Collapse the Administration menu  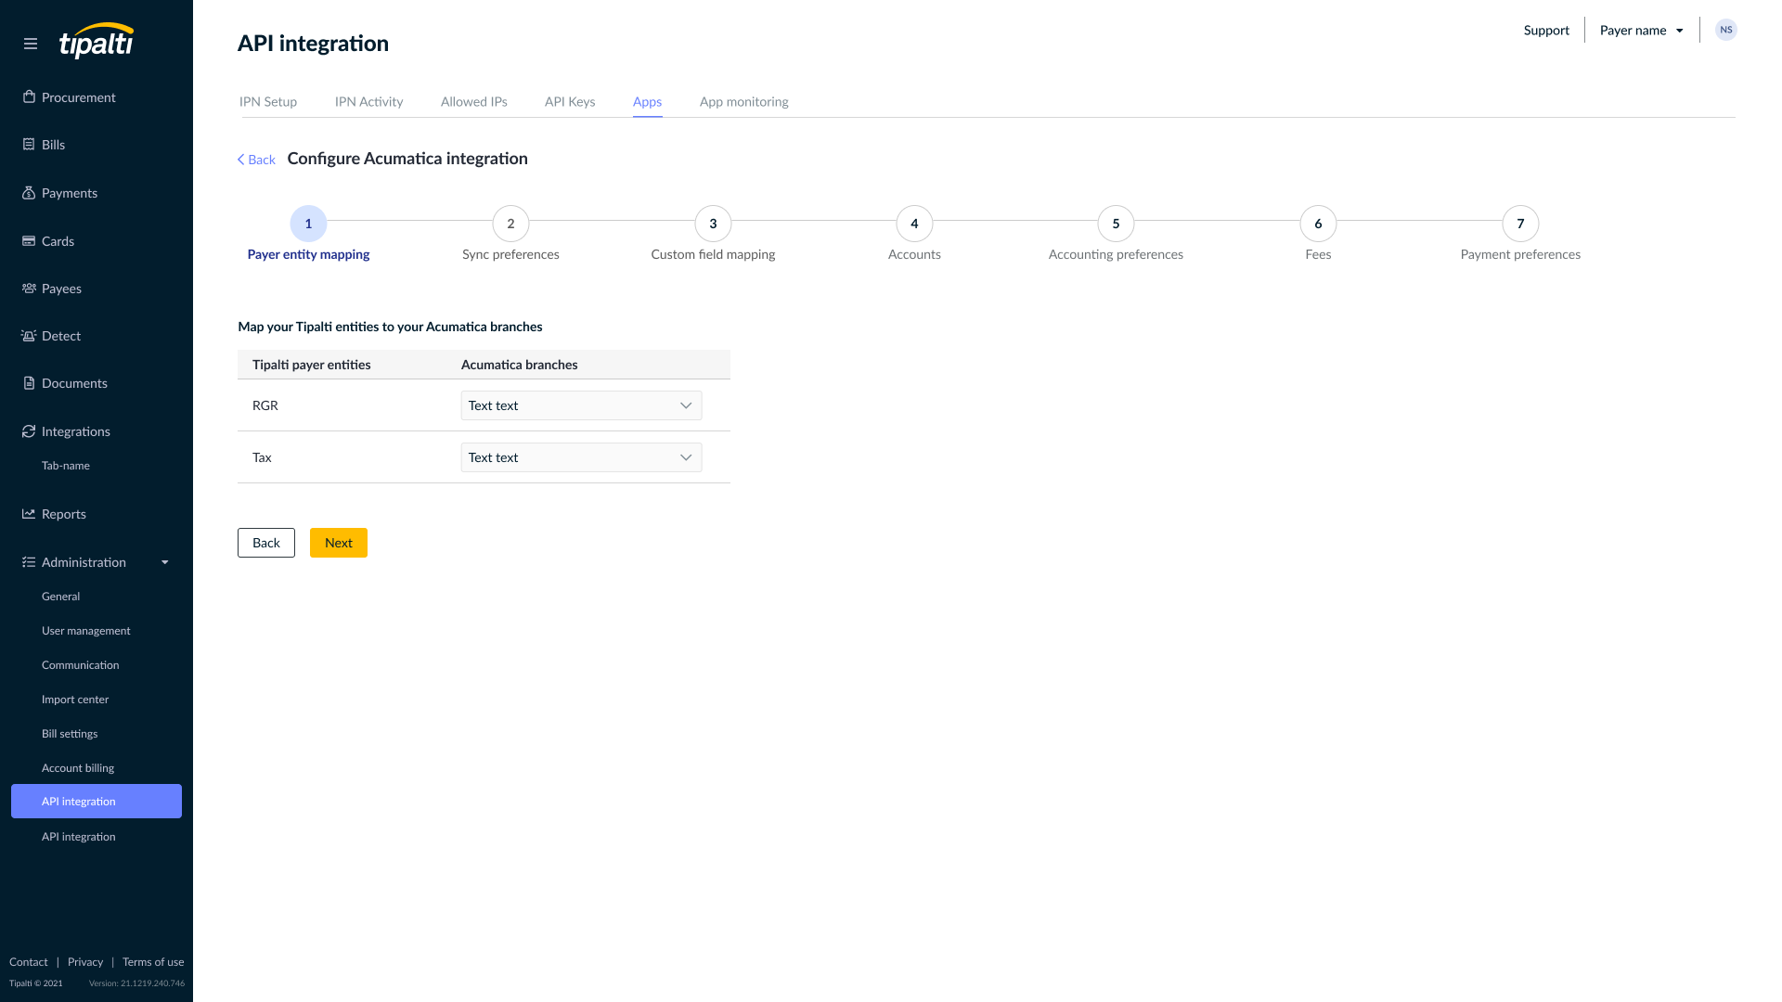[x=165, y=562]
